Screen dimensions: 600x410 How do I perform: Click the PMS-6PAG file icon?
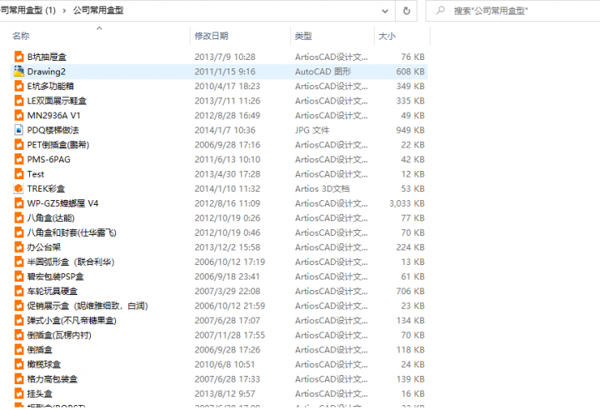[x=18, y=160]
